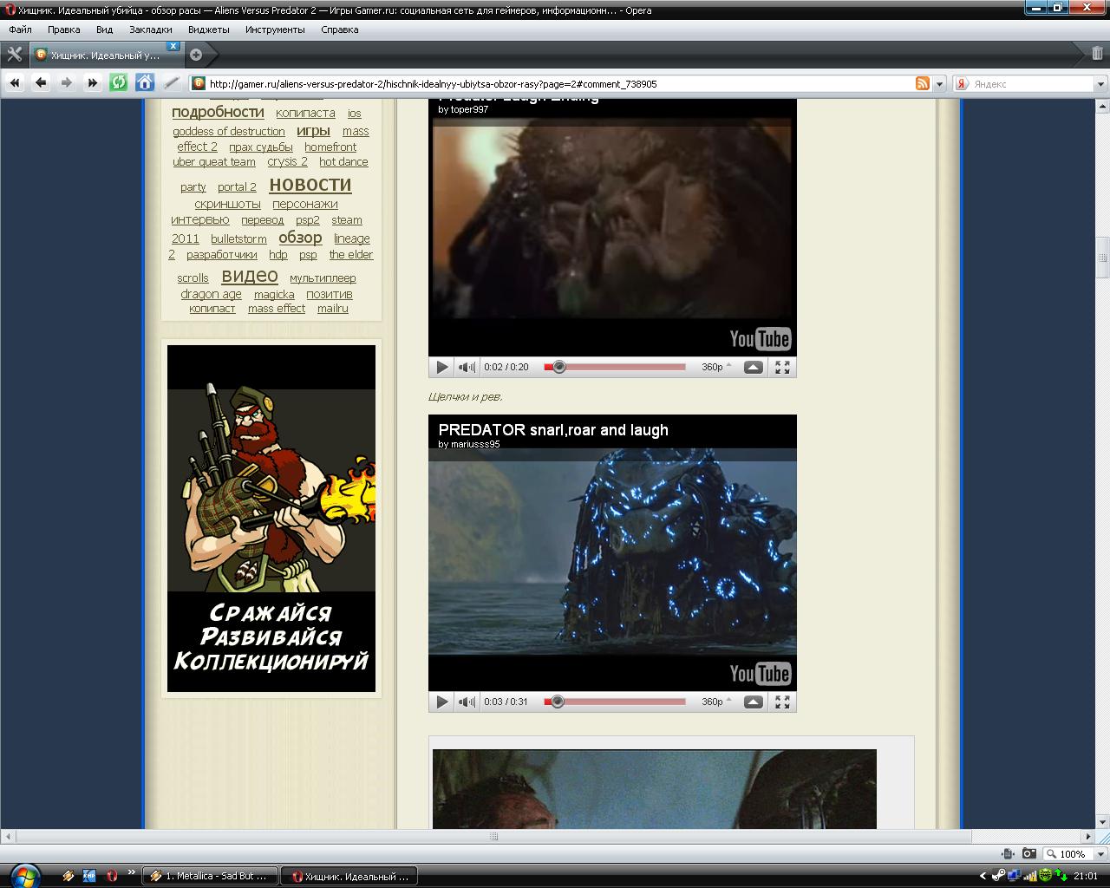Click the wand (password) icon
Image resolution: width=1110 pixels, height=888 pixels.
click(172, 83)
